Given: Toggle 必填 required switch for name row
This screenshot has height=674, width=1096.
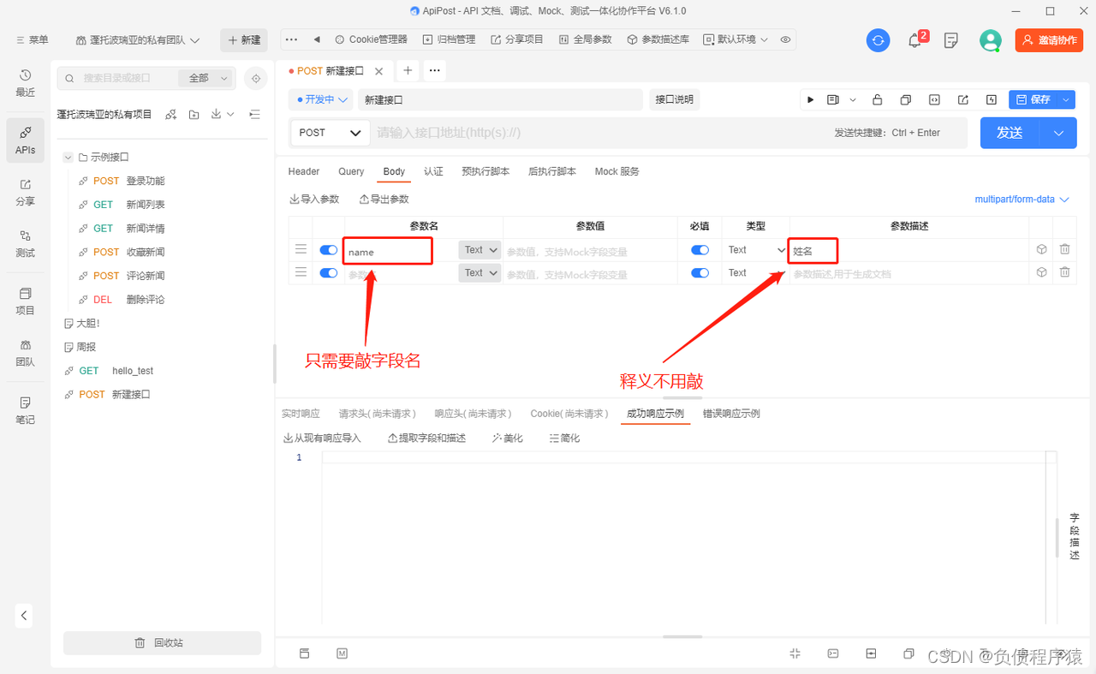Looking at the screenshot, I should [x=700, y=250].
